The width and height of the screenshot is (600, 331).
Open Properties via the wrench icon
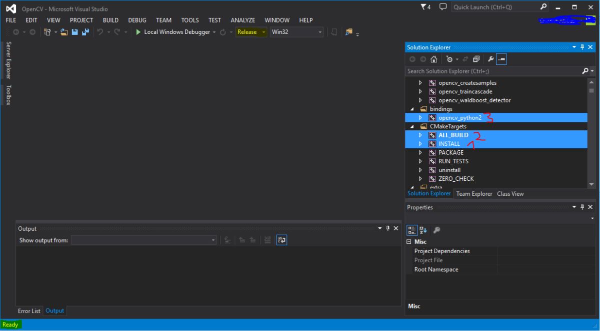[x=491, y=59]
